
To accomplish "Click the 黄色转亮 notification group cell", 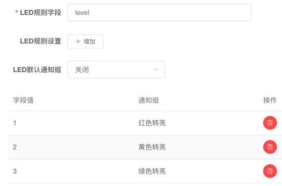I will [x=152, y=147].
